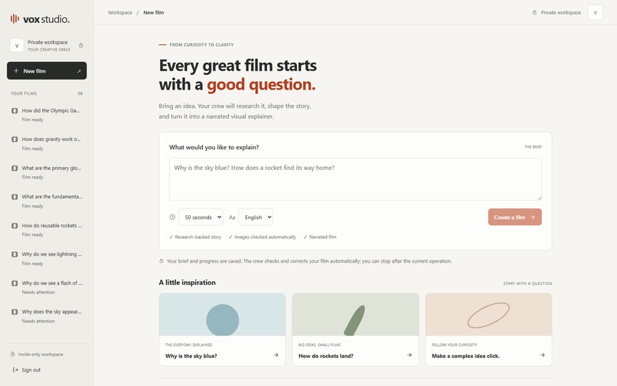Click the 'How do rockets land?' card title
Screen dimensions: 617x386
tap(326, 355)
